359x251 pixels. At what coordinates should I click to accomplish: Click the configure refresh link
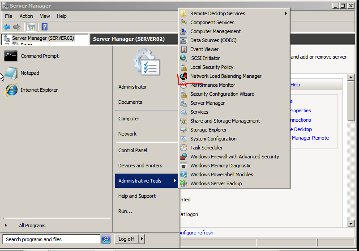(x=197, y=233)
